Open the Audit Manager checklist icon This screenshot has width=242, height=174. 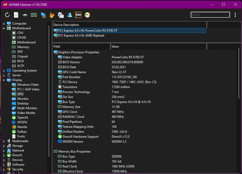click(x=61, y=15)
